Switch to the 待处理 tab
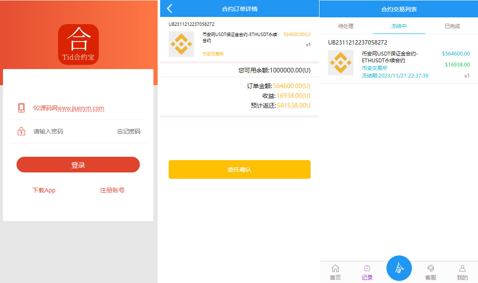Image resolution: width=478 pixels, height=283 pixels. pos(346,26)
